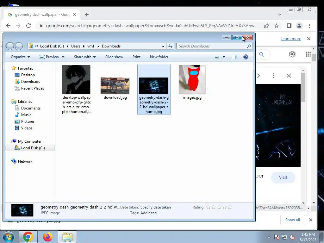This screenshot has width=324, height=243.
Task: Open the Documents library
Action: pyautogui.click(x=31, y=108)
